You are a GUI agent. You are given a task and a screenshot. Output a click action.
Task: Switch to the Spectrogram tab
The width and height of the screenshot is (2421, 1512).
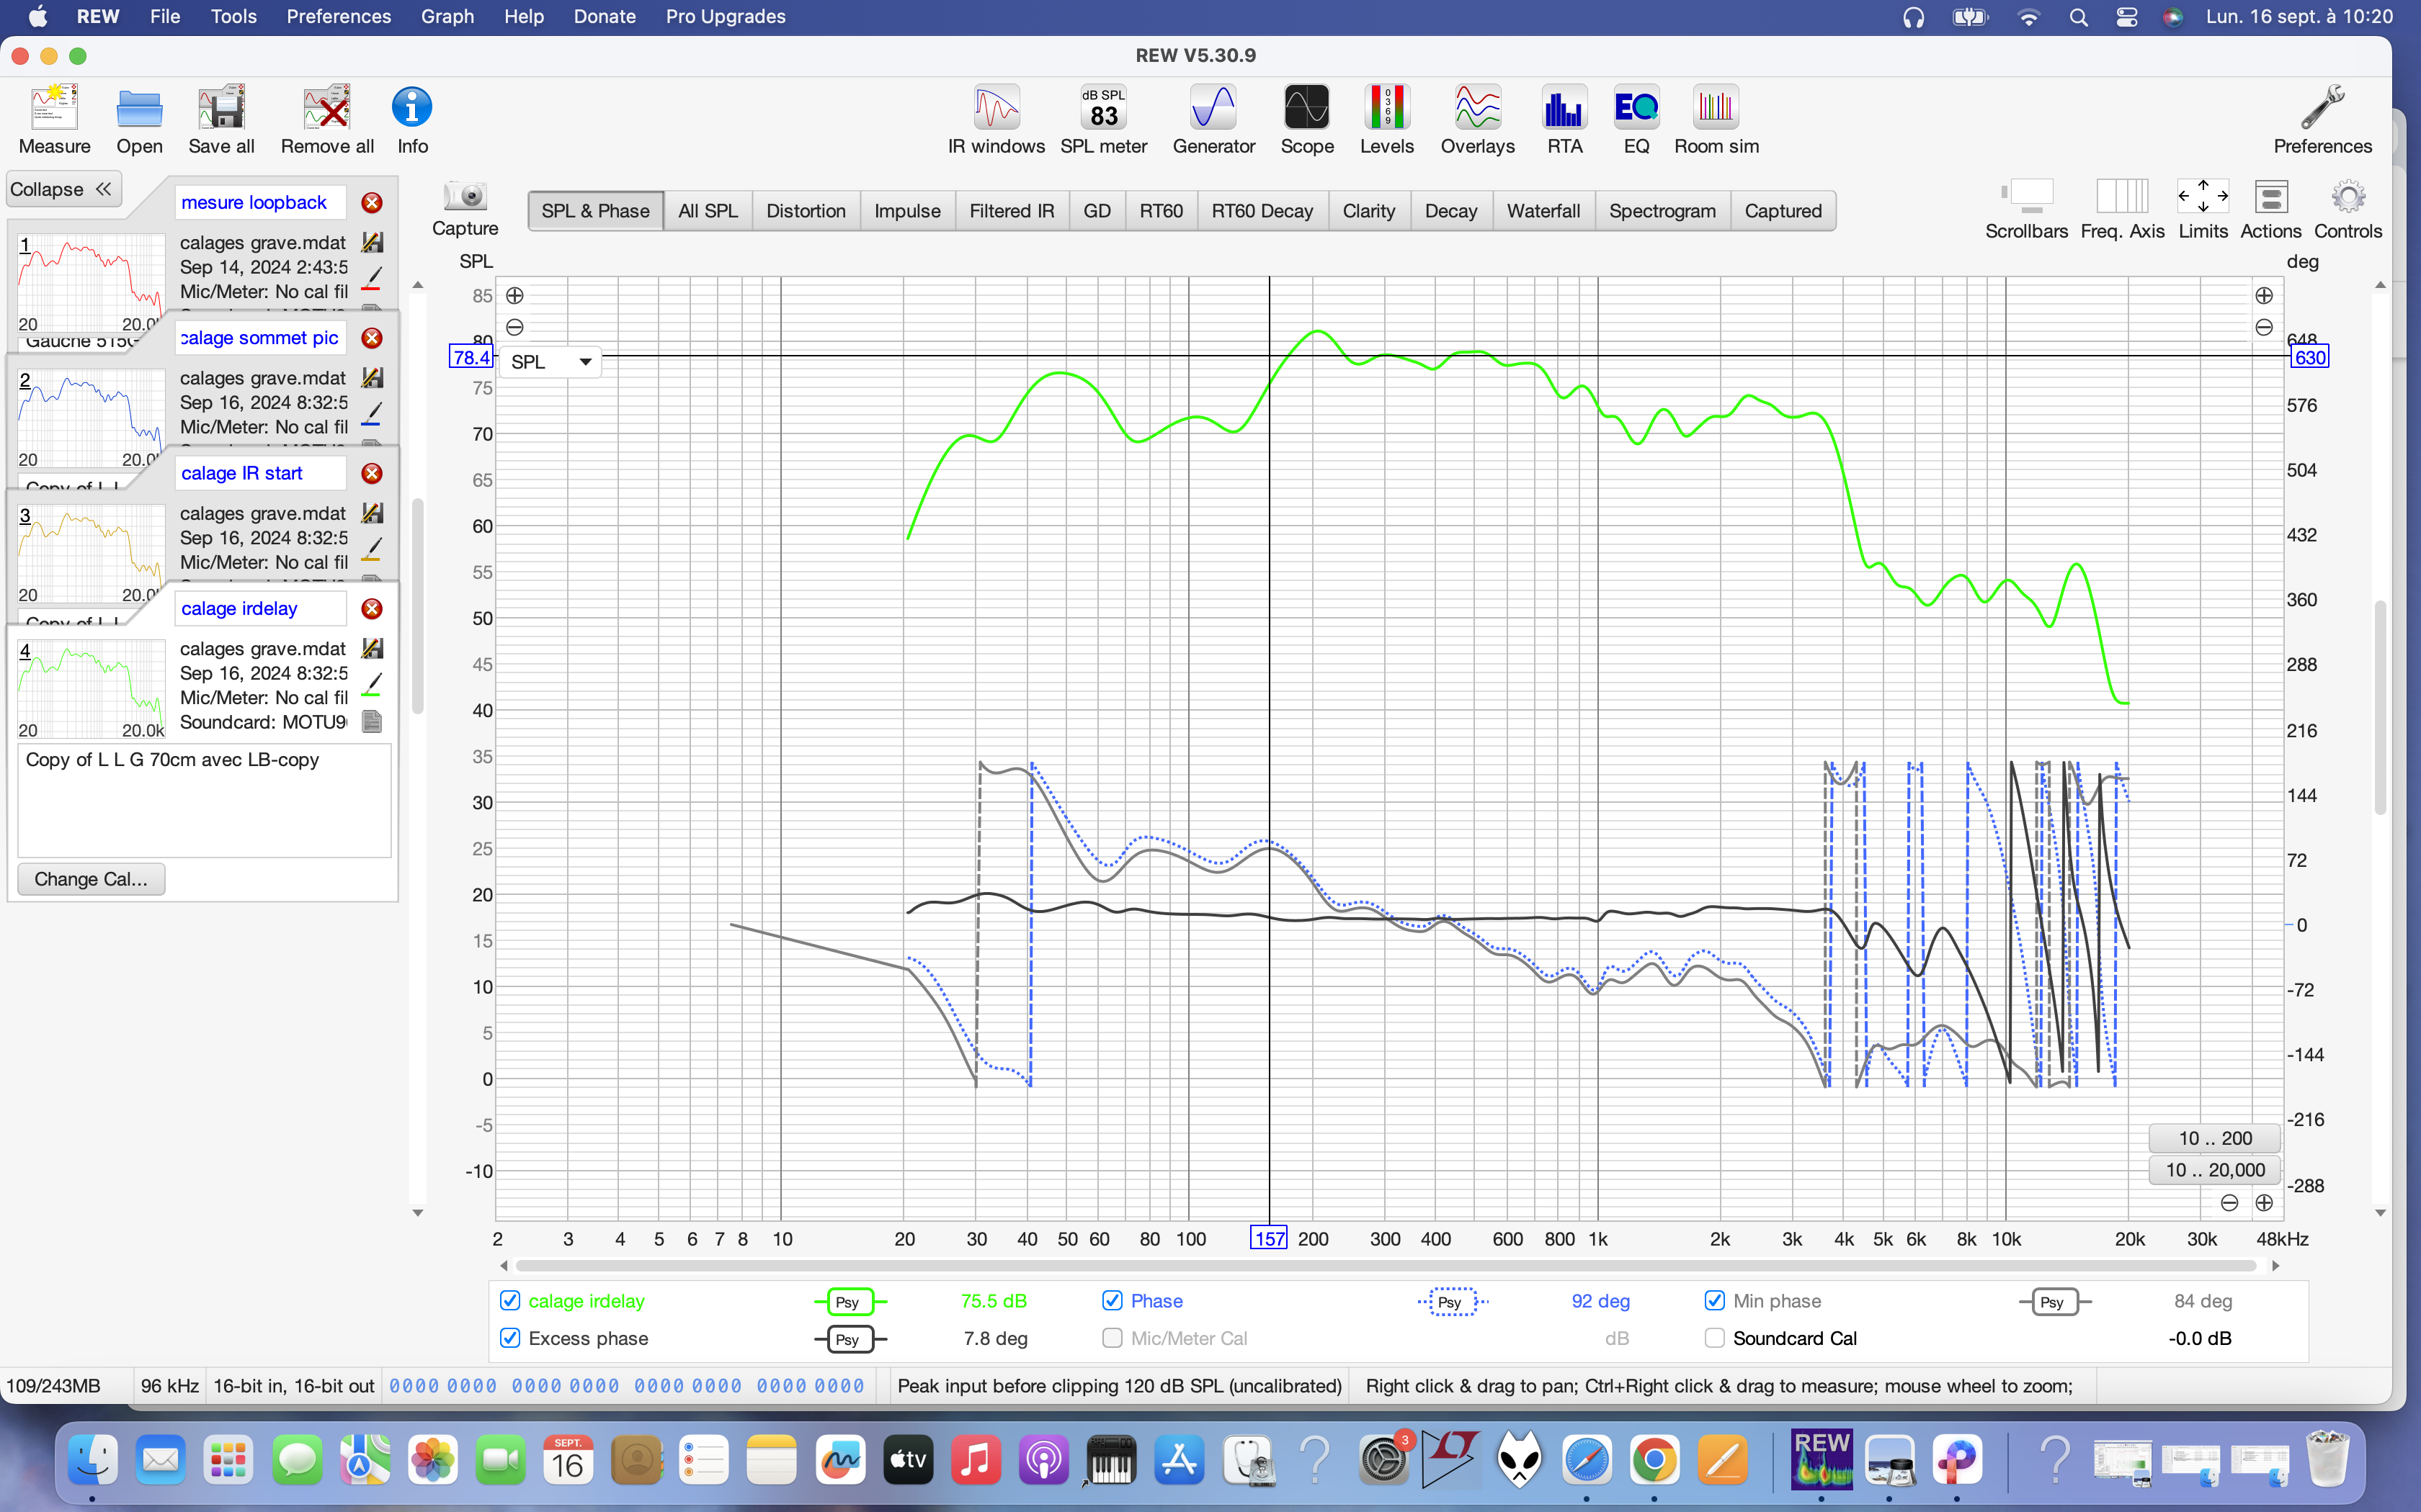(x=1662, y=211)
